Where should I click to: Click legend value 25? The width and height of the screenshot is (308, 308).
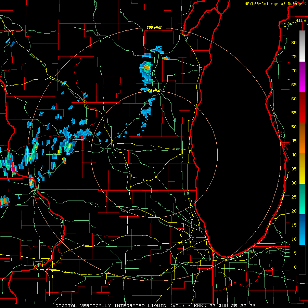pyautogui.click(x=294, y=197)
